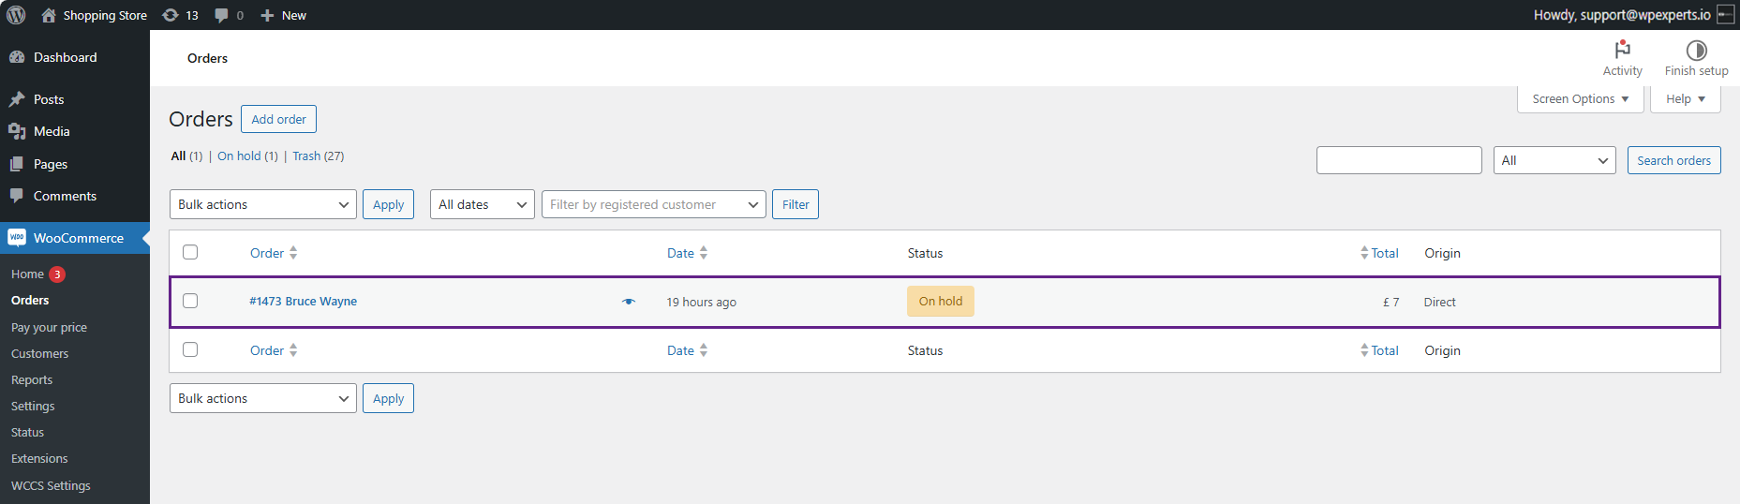The height and width of the screenshot is (504, 1740).
Task: Open Reports submenu item
Action: point(32,379)
